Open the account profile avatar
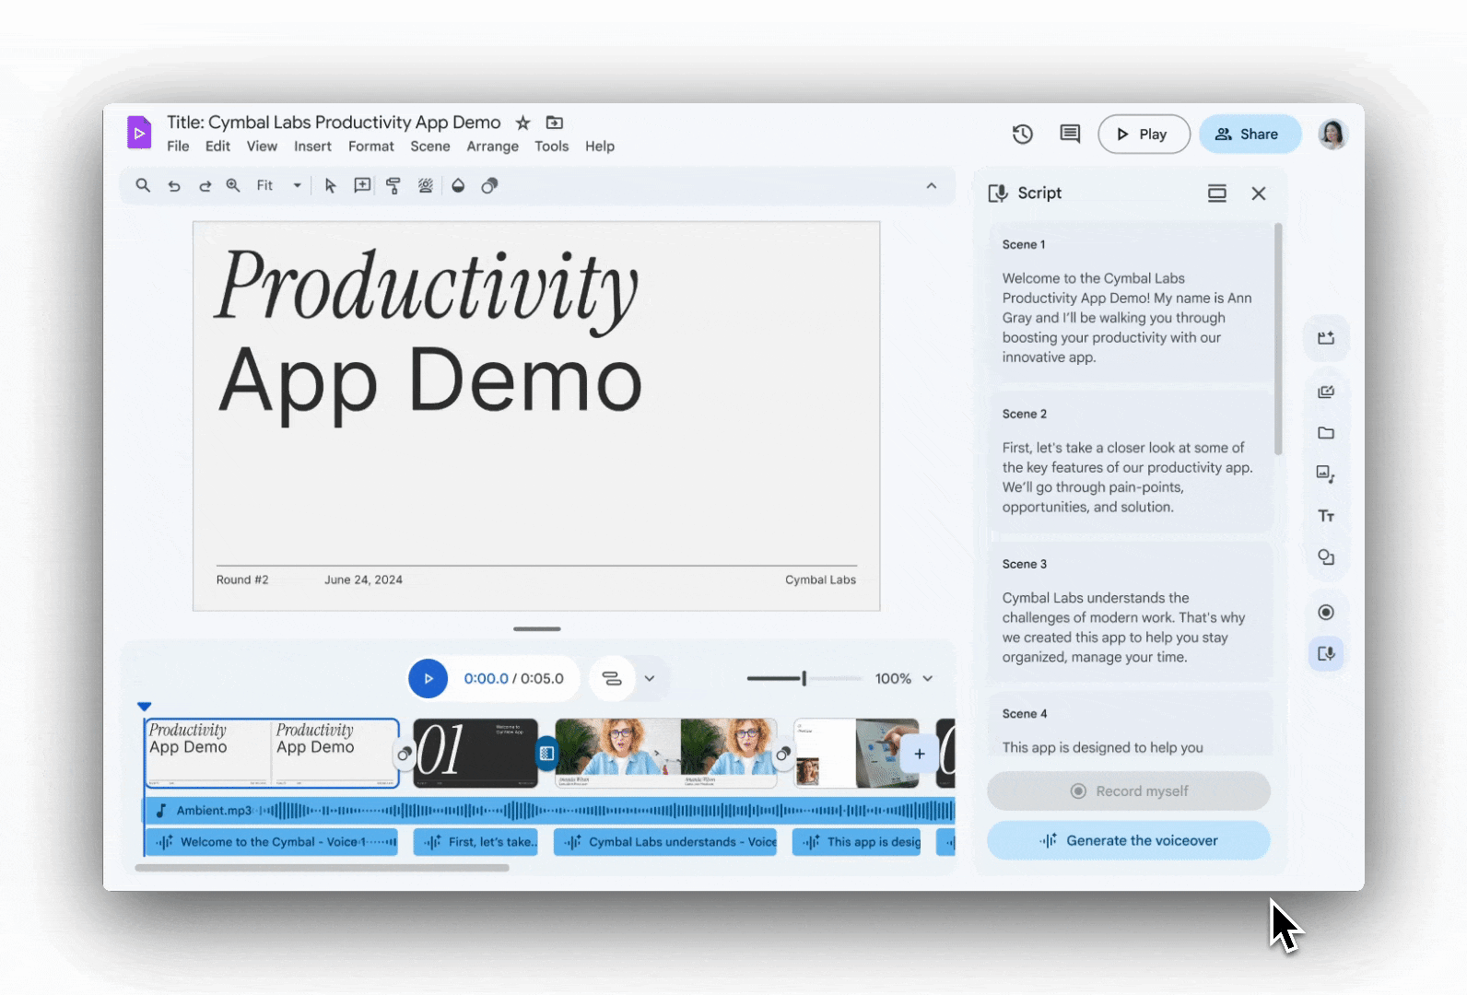The height and width of the screenshot is (995, 1467). tap(1332, 135)
